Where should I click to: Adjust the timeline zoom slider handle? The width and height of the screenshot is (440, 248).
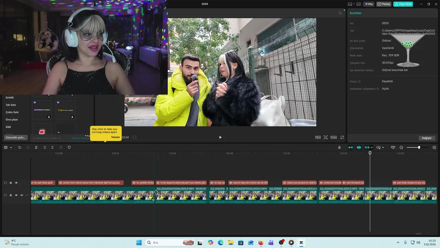click(x=419, y=147)
